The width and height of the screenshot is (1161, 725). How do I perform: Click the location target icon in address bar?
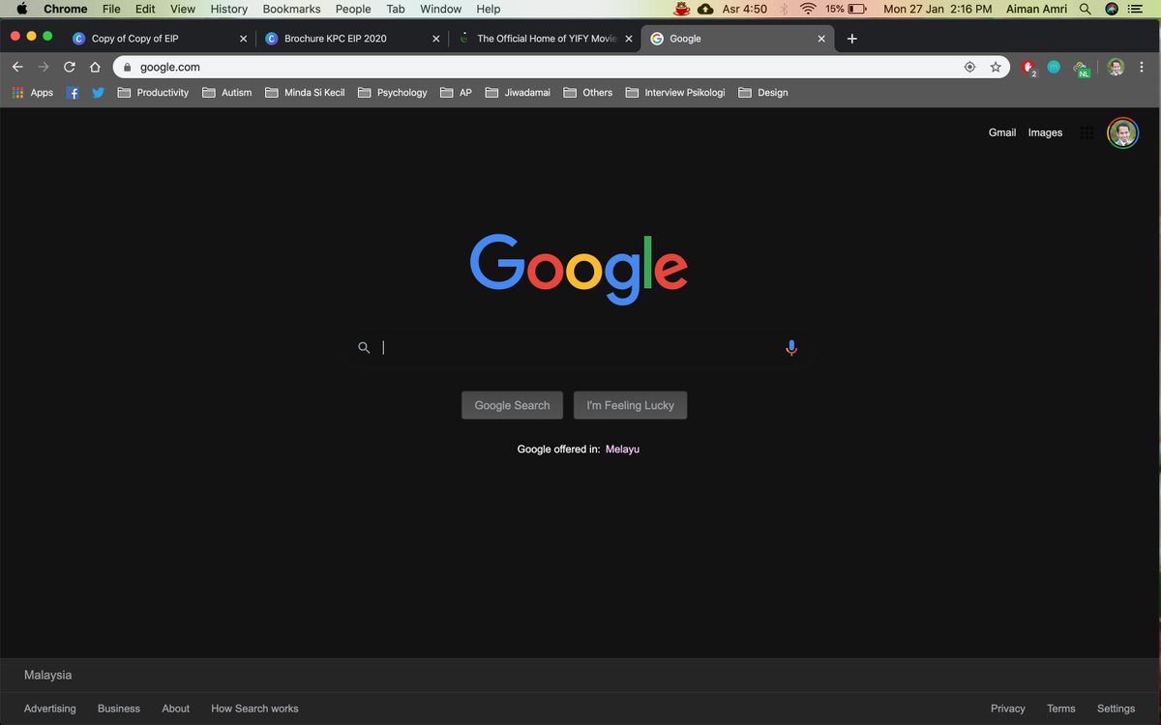pos(969,67)
